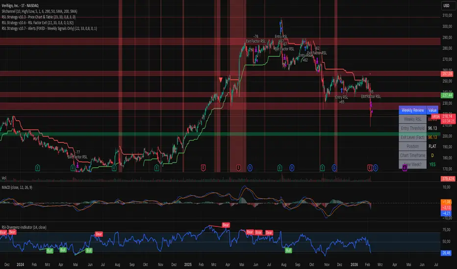Select the Vol indicator legend

(x=4, y=178)
